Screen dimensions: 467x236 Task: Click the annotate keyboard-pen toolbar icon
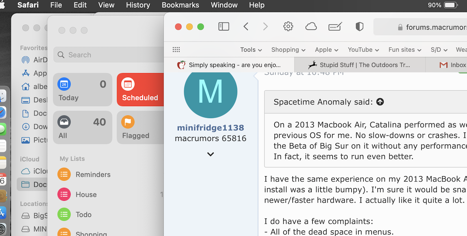pos(335,26)
